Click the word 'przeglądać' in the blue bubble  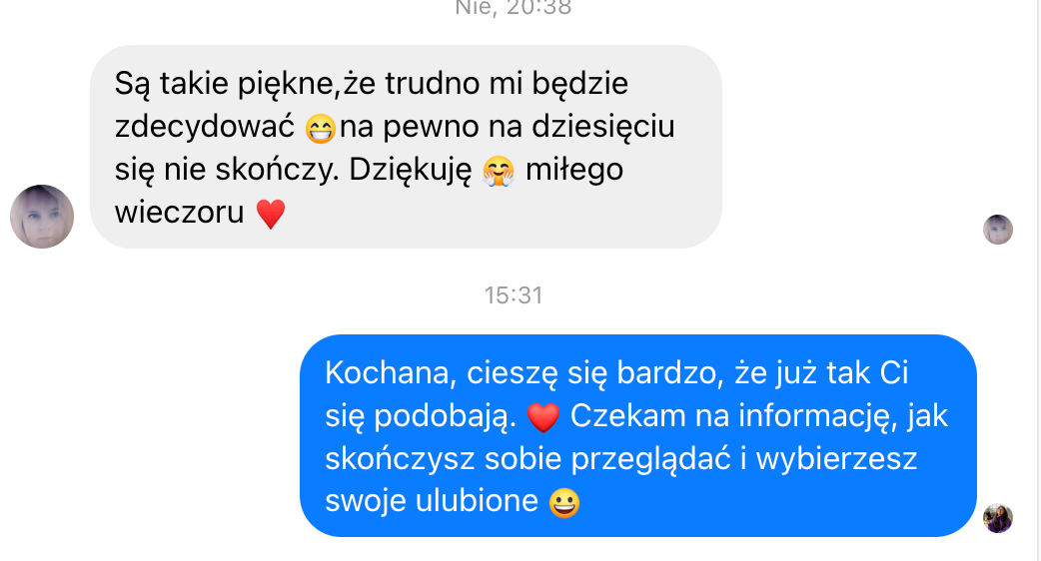coord(650,459)
